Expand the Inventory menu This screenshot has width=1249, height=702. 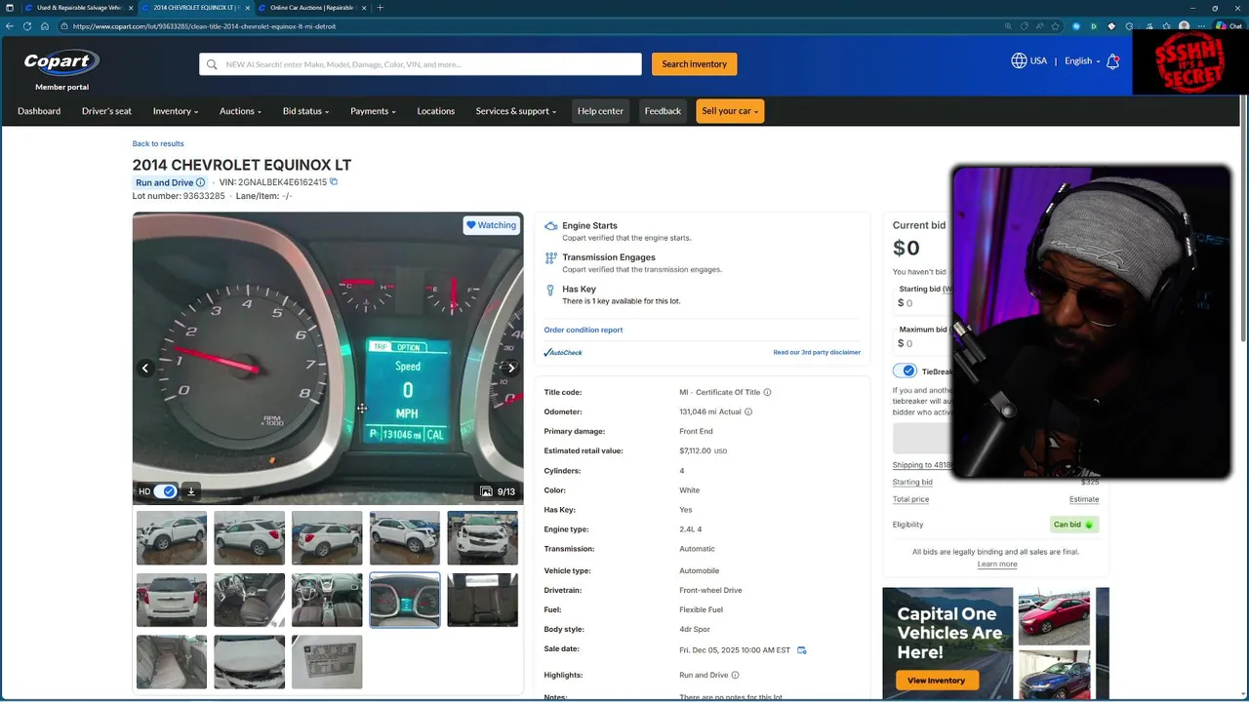176,111
